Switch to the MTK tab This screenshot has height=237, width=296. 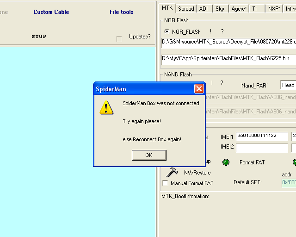[x=167, y=8]
